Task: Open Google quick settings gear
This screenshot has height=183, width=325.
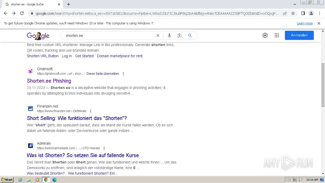Action: point(265,35)
